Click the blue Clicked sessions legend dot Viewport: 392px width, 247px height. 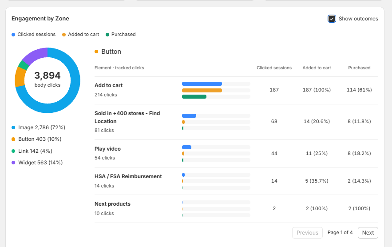pyautogui.click(x=13, y=35)
